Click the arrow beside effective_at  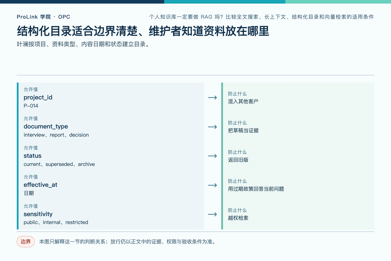(213, 185)
